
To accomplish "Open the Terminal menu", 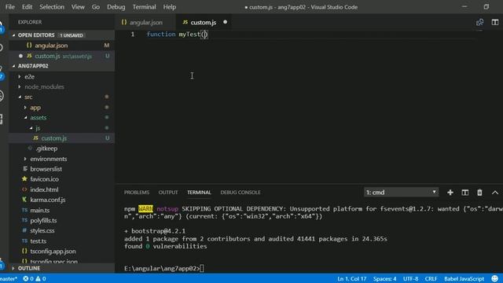I will click(144, 7).
